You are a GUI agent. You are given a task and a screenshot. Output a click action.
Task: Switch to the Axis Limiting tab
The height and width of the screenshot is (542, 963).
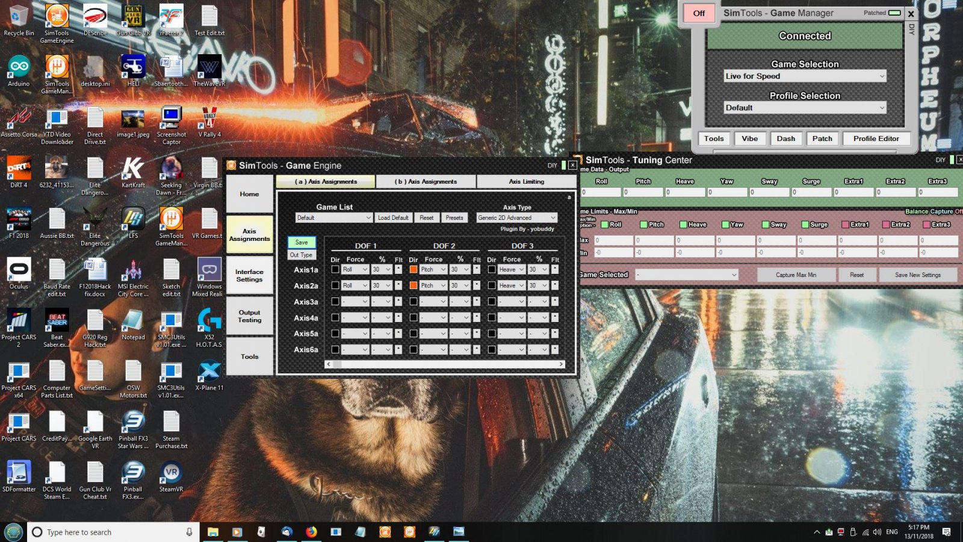(526, 181)
